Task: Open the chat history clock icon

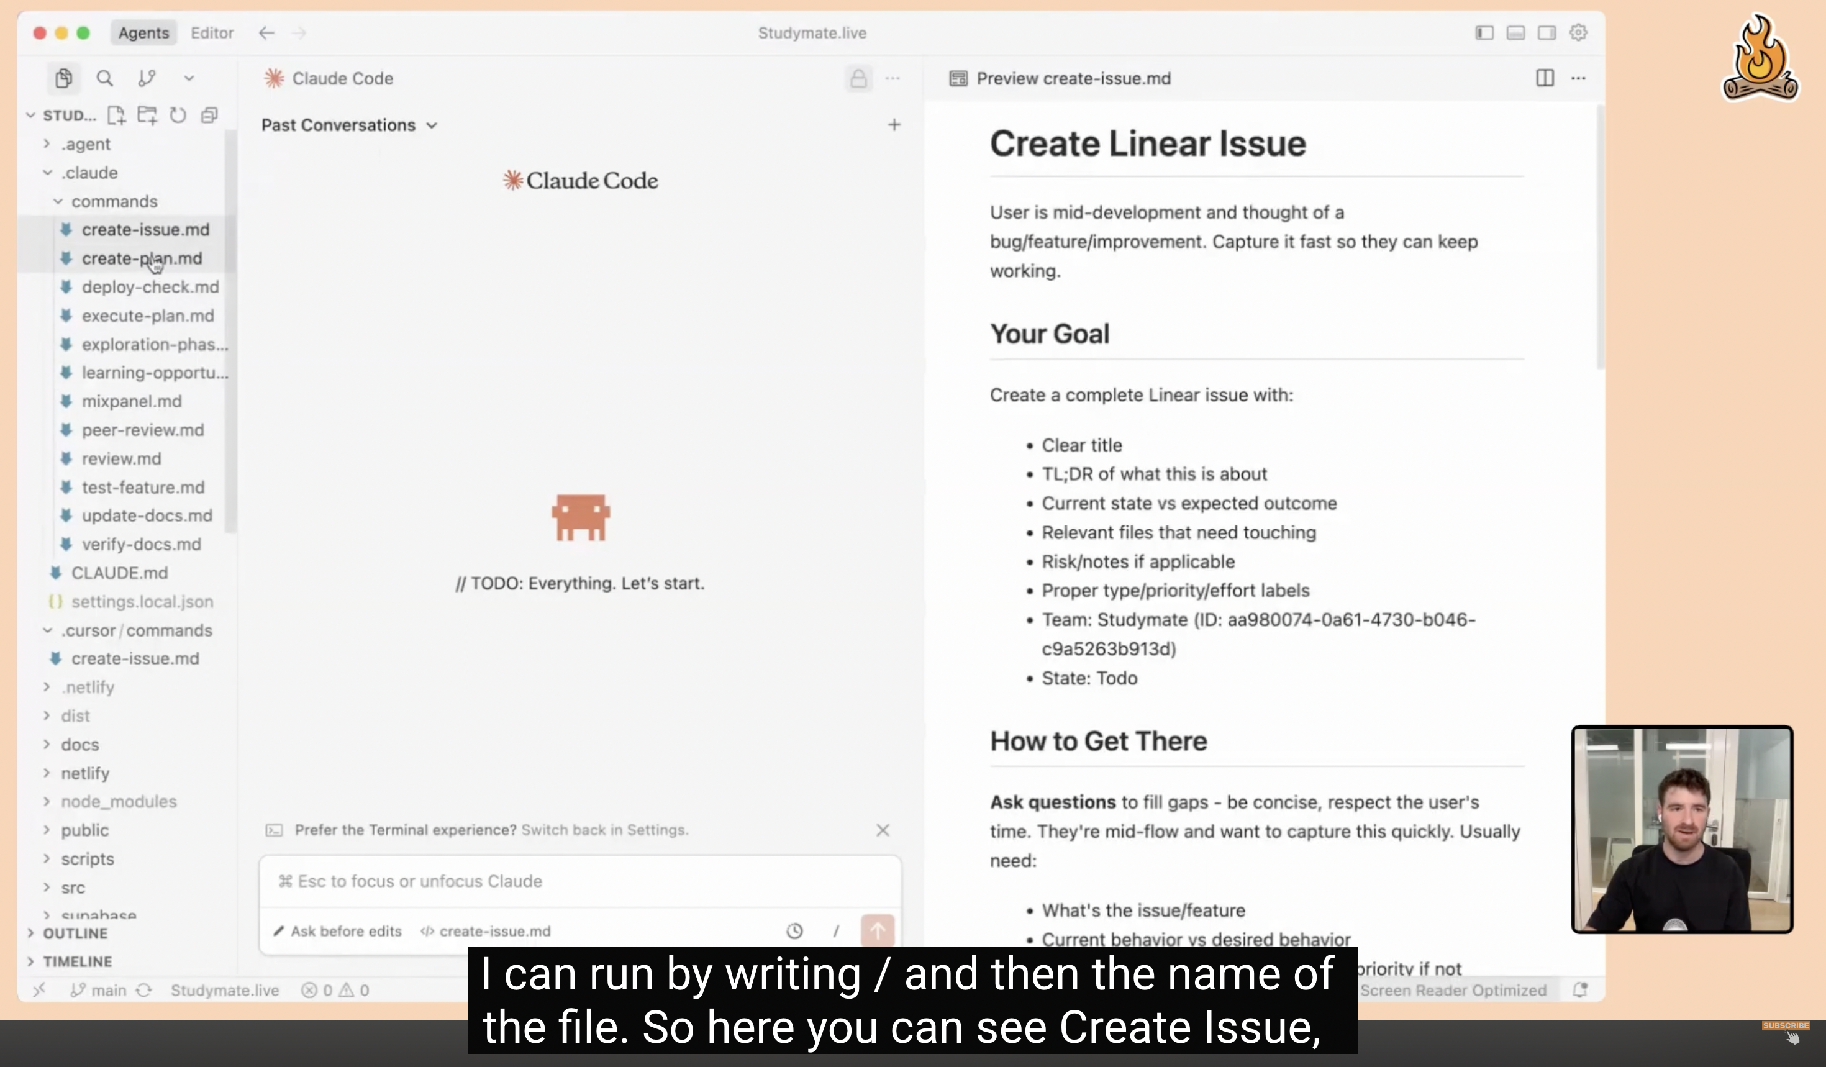Action: pyautogui.click(x=794, y=931)
